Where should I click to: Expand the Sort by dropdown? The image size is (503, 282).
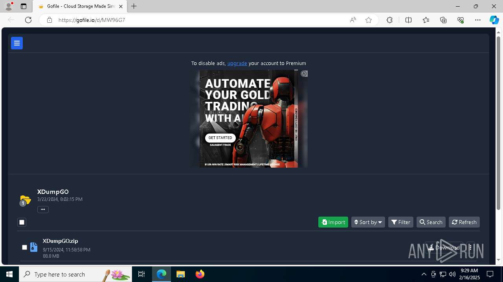(x=368, y=222)
